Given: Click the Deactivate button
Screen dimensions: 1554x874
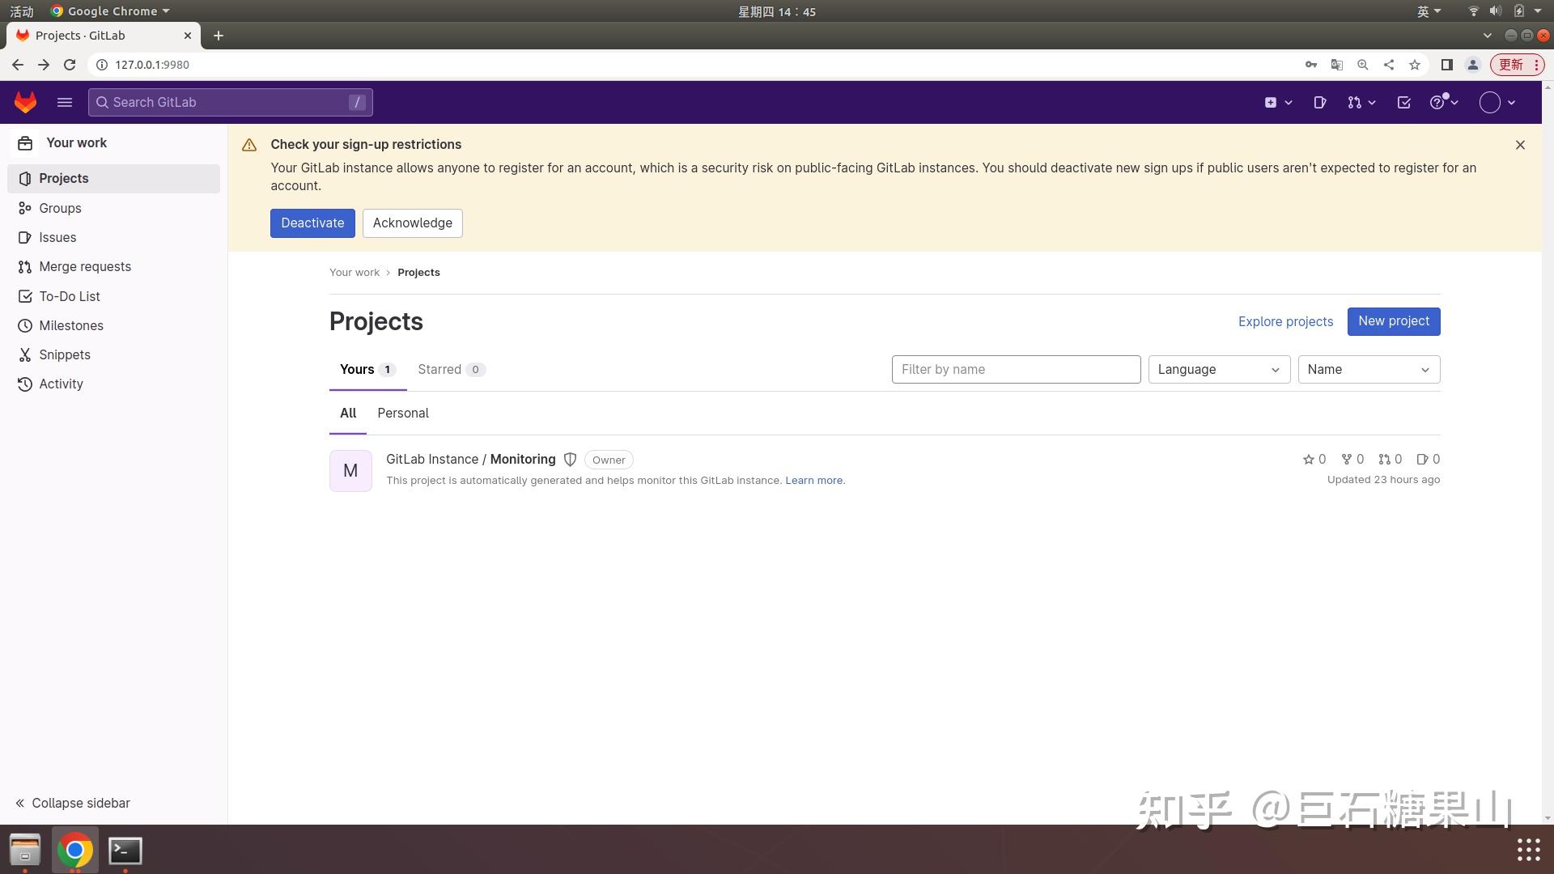Looking at the screenshot, I should (312, 223).
